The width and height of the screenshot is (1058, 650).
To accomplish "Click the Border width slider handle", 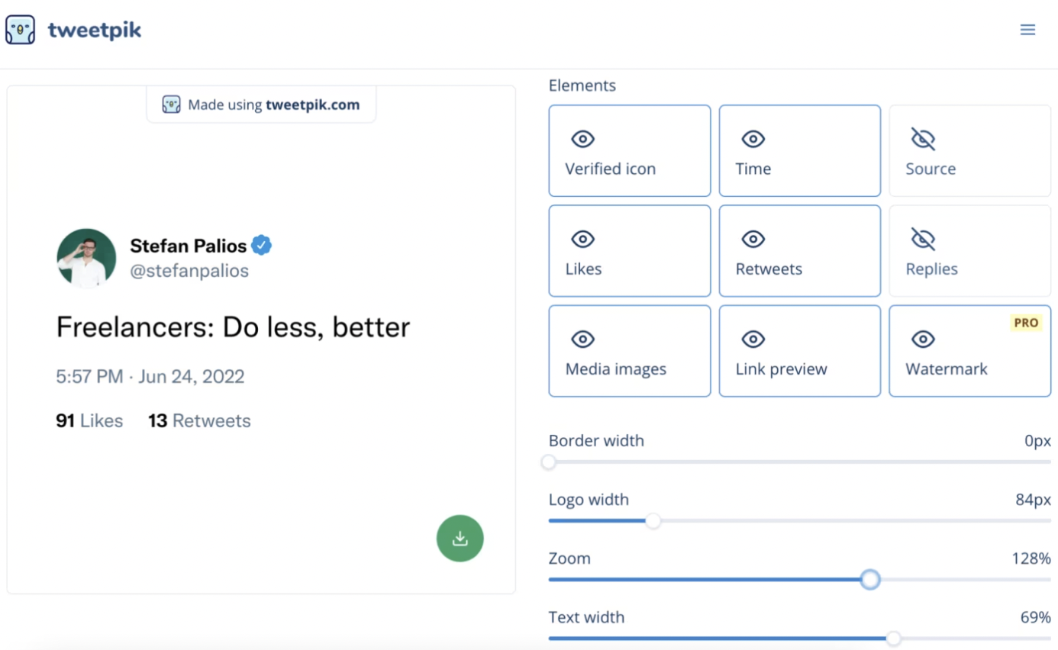I will (549, 462).
